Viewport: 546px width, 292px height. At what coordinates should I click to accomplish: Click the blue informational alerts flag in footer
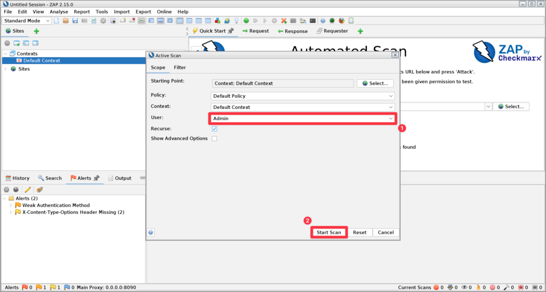[x=67, y=288]
